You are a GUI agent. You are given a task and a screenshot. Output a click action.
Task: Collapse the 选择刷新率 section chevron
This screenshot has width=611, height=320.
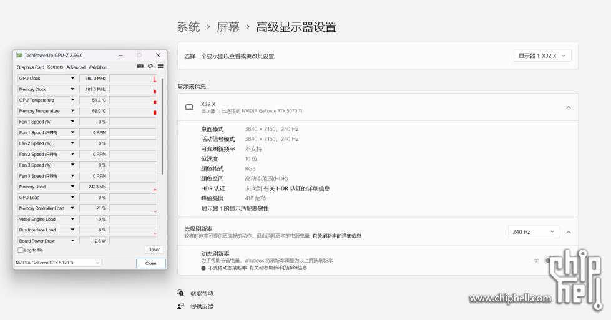[569, 232]
